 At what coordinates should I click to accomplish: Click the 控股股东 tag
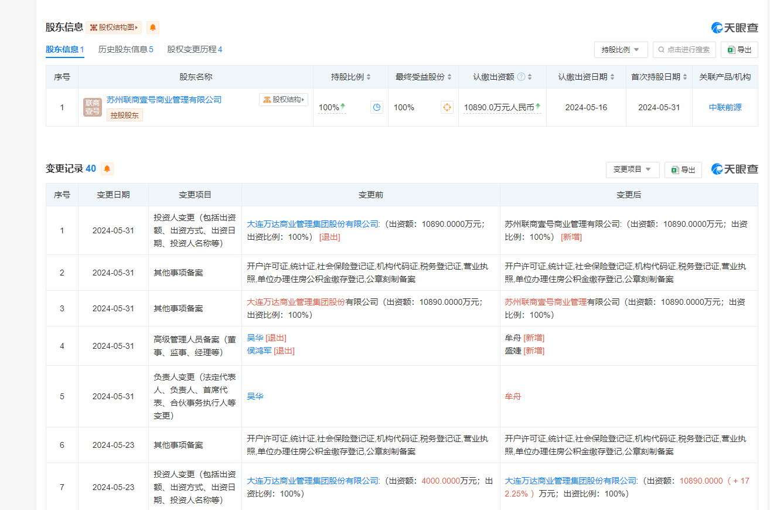click(125, 115)
